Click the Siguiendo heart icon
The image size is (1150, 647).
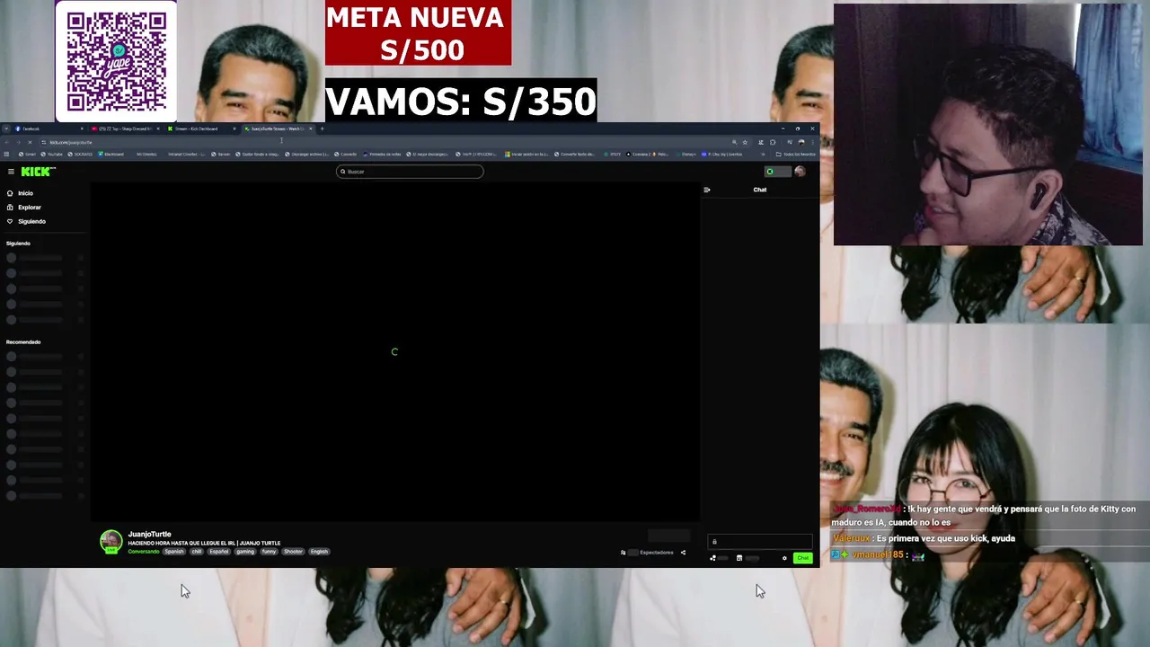(10, 221)
